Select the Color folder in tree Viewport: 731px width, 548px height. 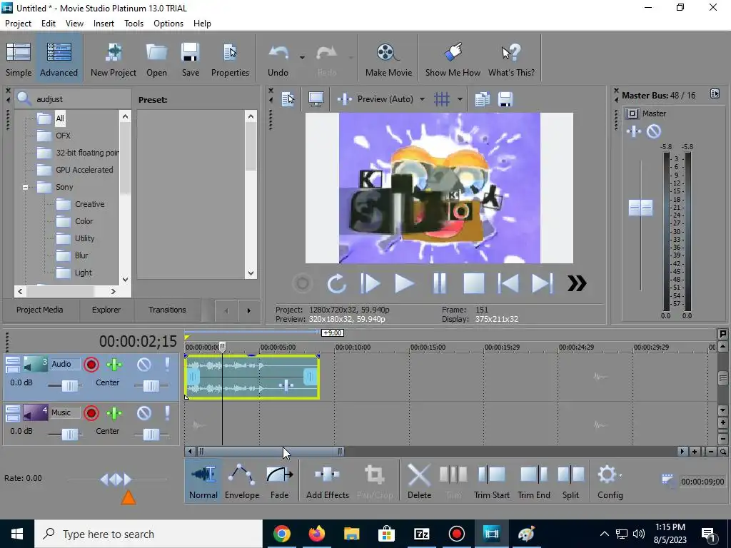click(84, 221)
